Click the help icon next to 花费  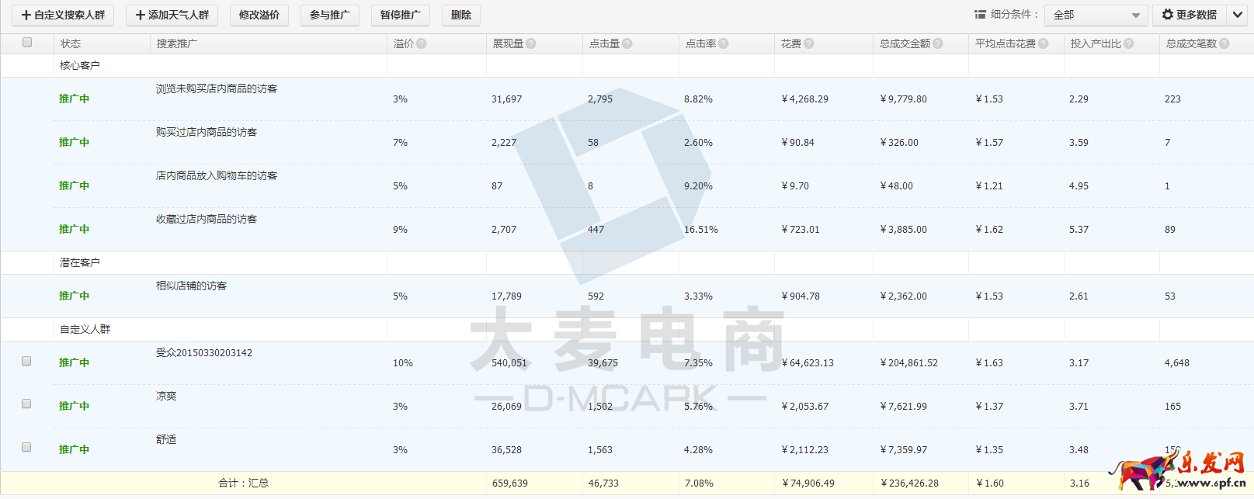pos(809,44)
